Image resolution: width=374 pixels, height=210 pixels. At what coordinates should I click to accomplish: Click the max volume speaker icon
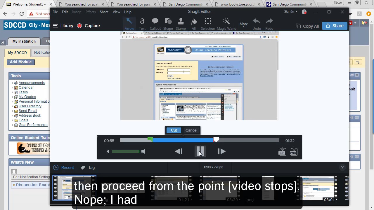tap(143, 151)
